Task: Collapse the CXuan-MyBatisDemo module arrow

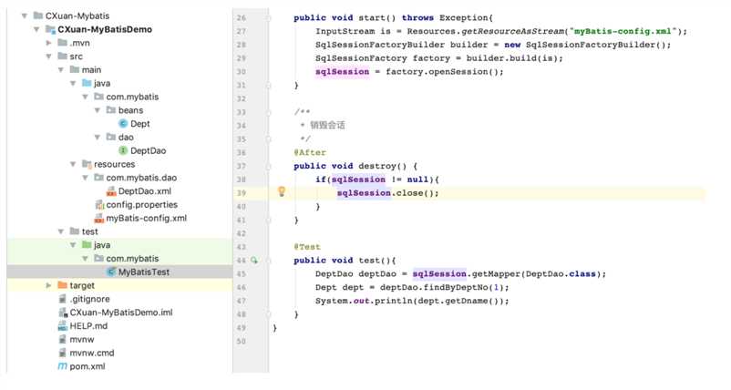Action: [x=36, y=29]
